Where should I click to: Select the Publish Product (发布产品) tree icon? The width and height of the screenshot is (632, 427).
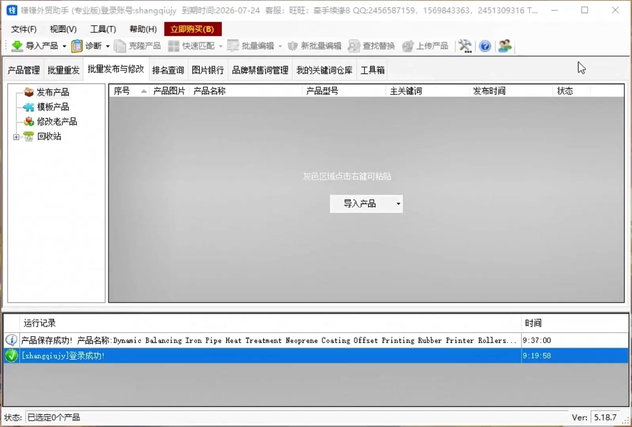(x=29, y=92)
